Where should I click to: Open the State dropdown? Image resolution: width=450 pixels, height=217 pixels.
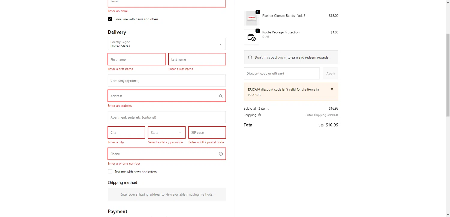point(166,132)
